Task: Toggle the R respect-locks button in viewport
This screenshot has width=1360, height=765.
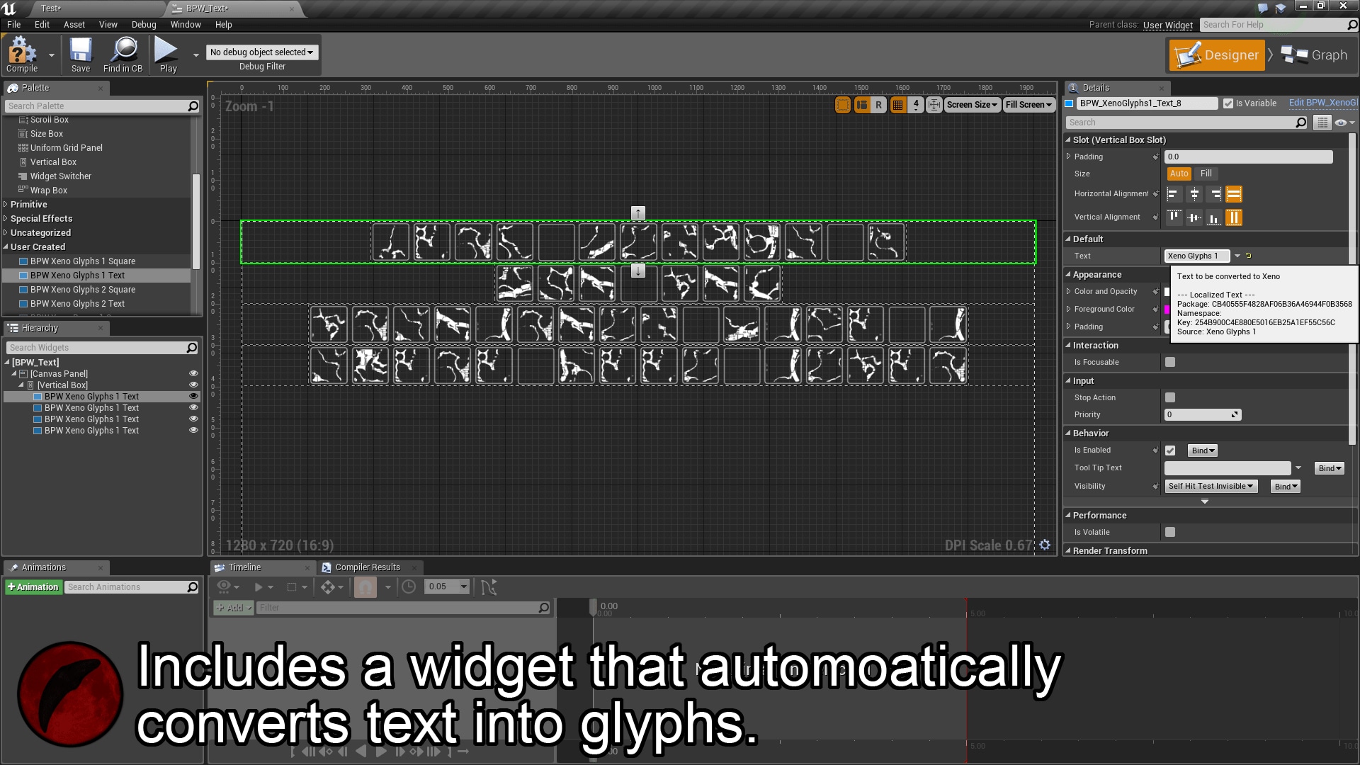Action: coord(879,104)
